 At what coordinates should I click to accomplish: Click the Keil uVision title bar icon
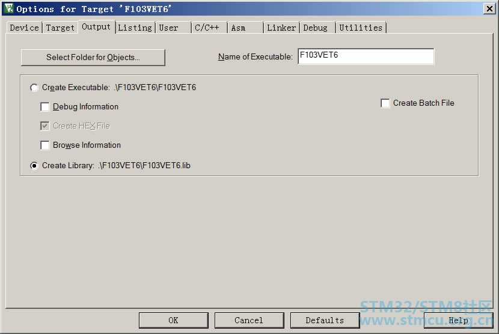8,8
